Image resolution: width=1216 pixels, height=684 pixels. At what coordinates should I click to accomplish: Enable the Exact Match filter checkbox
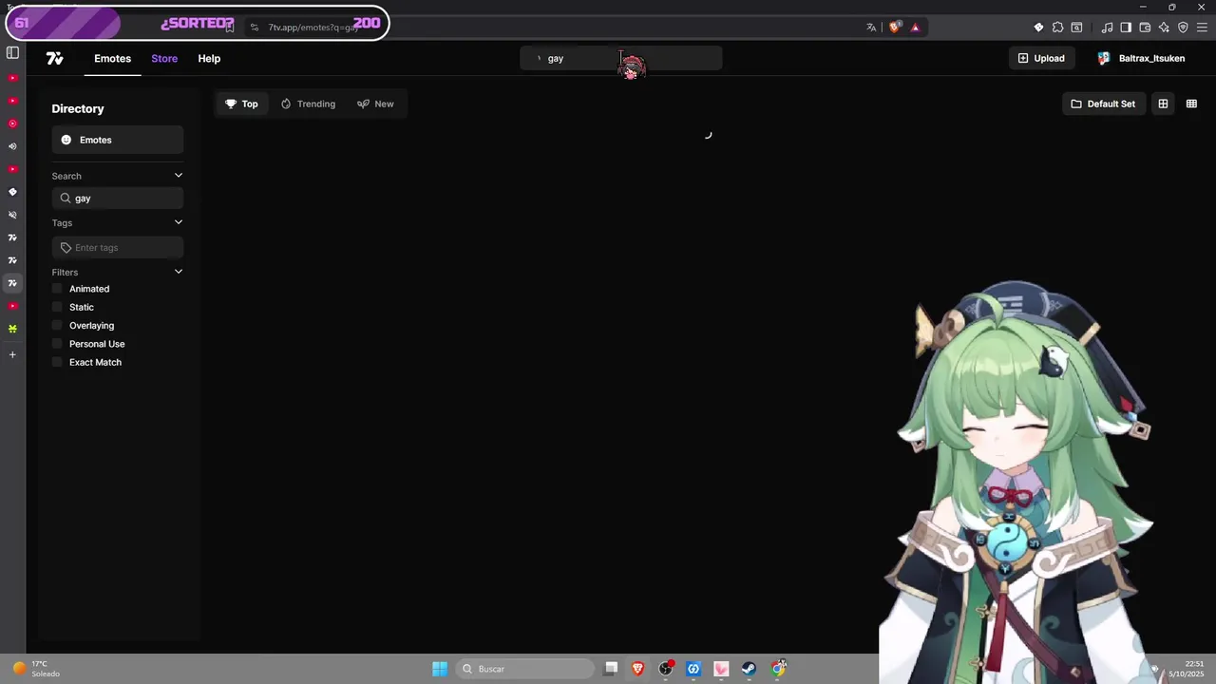pos(57,362)
